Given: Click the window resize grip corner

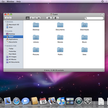Looking at the screenshot, I should (103, 70).
